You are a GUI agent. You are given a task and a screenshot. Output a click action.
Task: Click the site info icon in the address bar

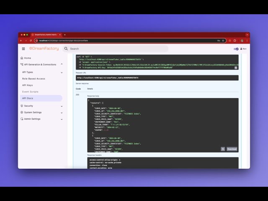[36, 41]
